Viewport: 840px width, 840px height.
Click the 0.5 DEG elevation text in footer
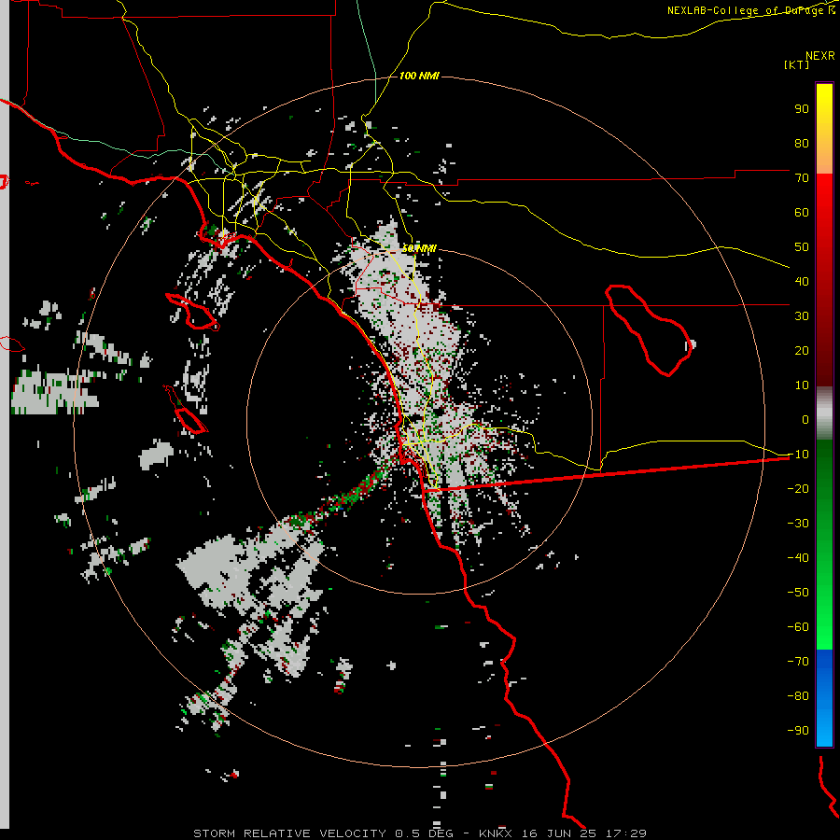pyautogui.click(x=425, y=833)
